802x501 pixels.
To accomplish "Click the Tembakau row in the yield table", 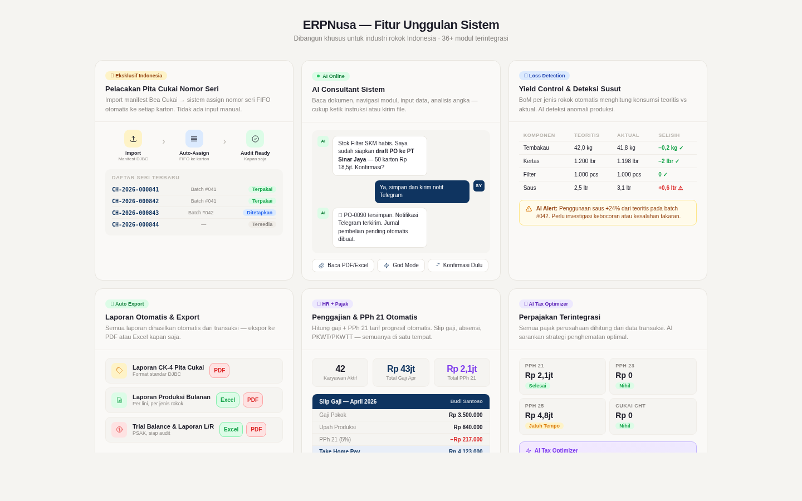I will pos(608,148).
